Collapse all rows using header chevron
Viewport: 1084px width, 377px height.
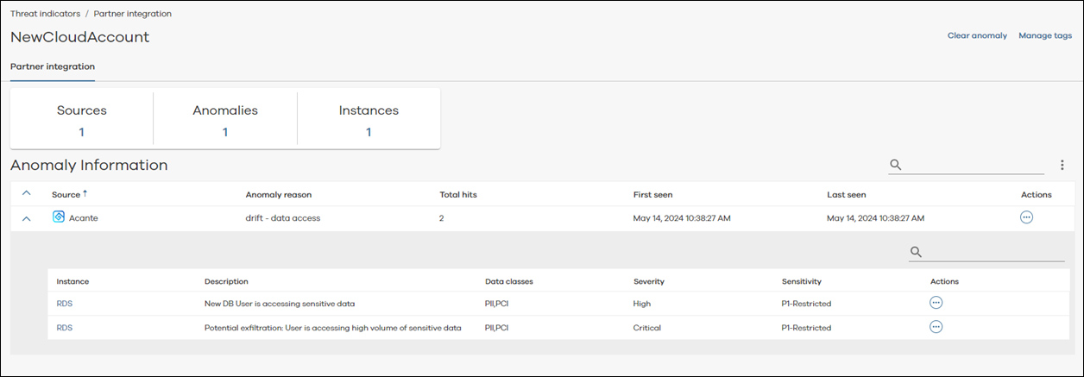26,193
